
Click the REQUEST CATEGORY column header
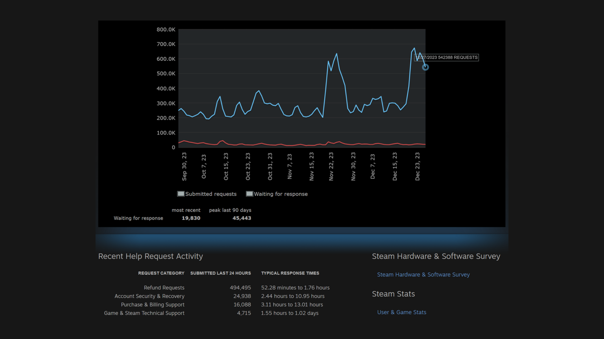[x=161, y=273]
